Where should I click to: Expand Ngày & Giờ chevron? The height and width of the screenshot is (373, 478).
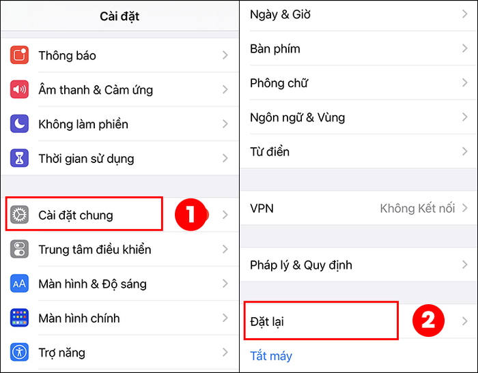464,14
